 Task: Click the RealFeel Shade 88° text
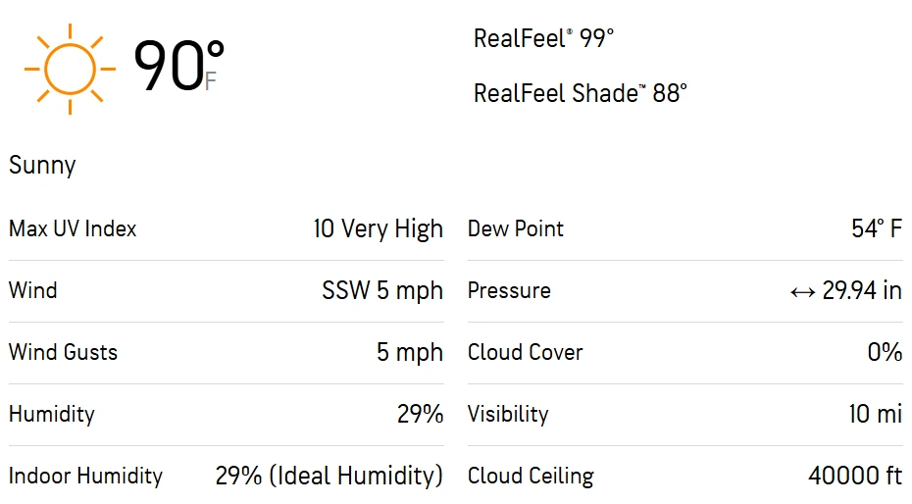(580, 93)
